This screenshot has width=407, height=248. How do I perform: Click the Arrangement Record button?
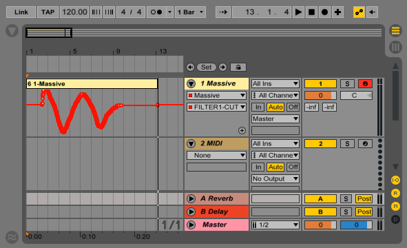point(324,12)
